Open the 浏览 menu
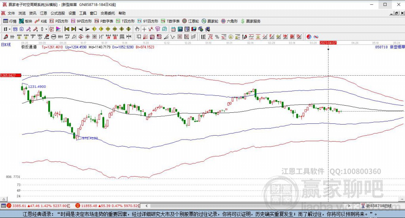 (22, 13)
